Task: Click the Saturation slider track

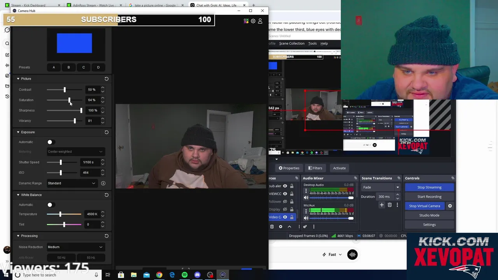Action: coord(64,100)
